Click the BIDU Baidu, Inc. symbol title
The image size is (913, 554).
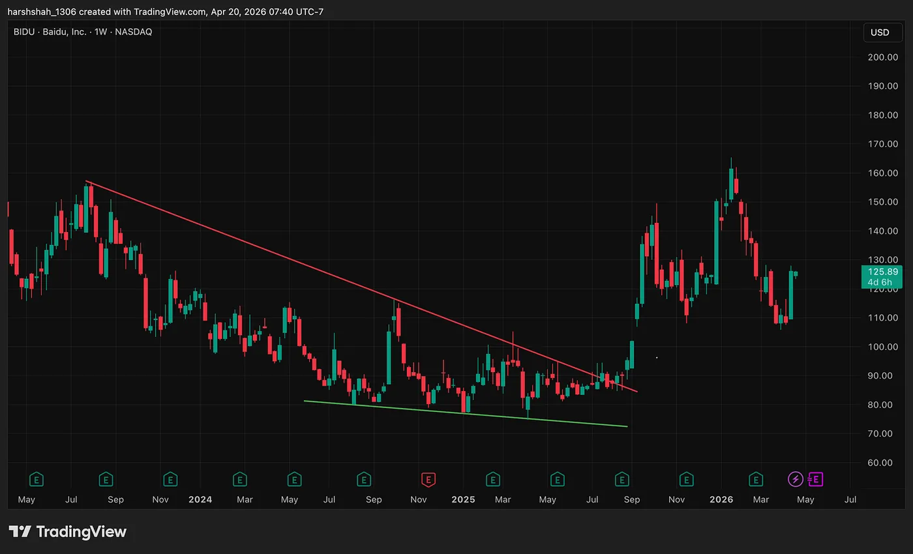[83, 31]
